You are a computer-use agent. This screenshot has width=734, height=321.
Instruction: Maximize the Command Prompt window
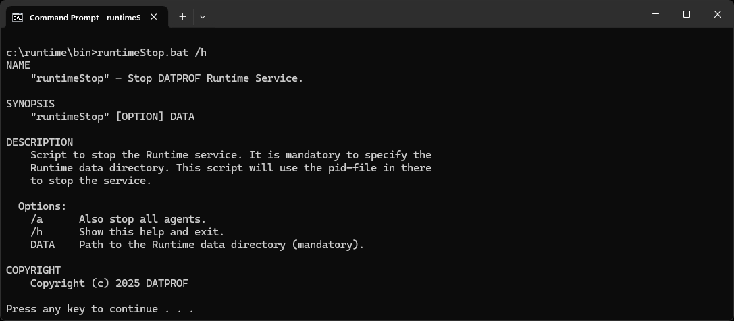pyautogui.click(x=687, y=14)
